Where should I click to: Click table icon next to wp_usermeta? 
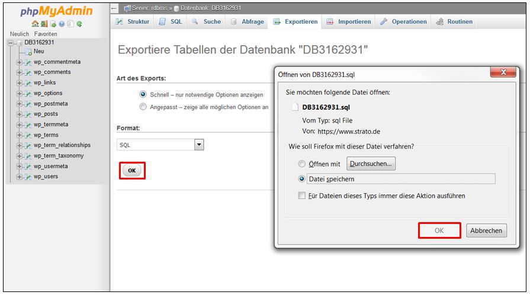[28, 166]
